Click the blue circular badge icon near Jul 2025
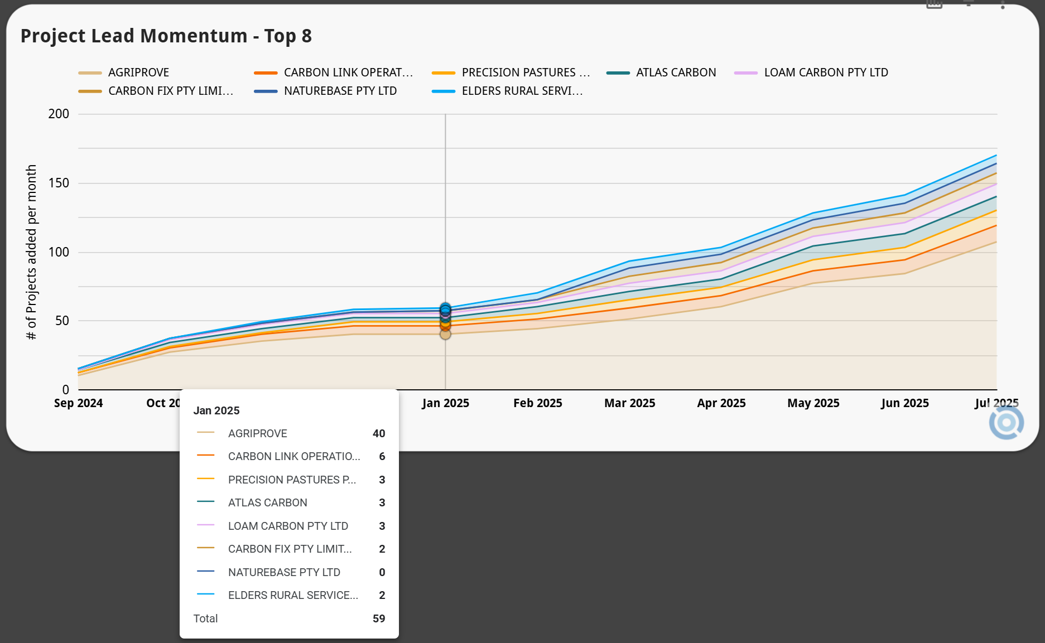 (x=1007, y=423)
